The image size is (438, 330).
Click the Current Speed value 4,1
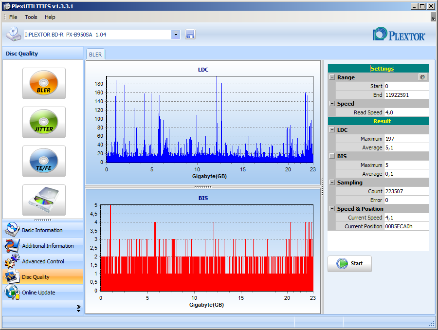click(x=406, y=218)
